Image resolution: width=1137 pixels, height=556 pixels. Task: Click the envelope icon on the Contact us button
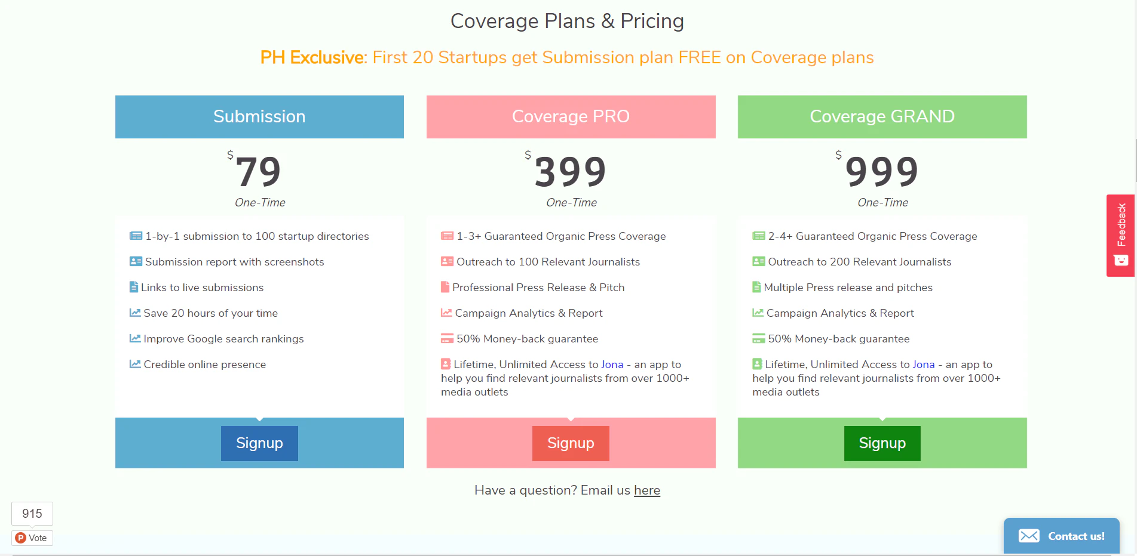(1029, 536)
